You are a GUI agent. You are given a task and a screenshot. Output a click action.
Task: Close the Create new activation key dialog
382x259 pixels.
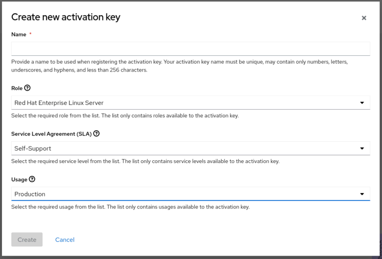click(x=364, y=18)
